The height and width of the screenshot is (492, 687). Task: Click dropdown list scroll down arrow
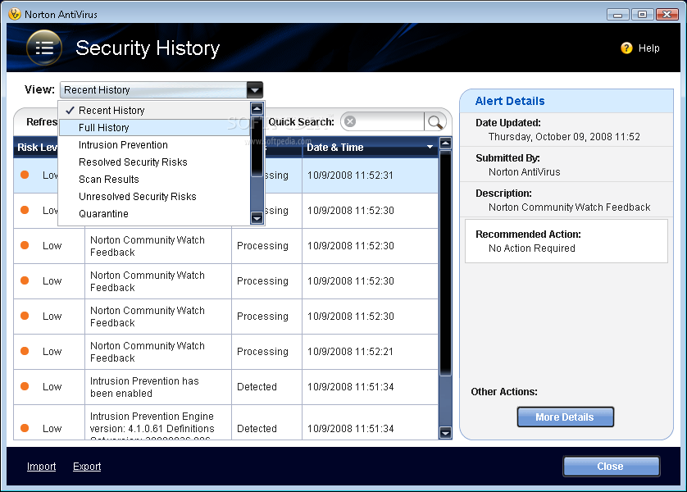tap(257, 217)
